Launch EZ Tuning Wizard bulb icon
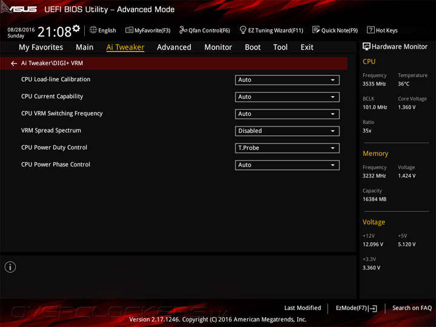Viewport: 436px width, 327px height. (243, 30)
